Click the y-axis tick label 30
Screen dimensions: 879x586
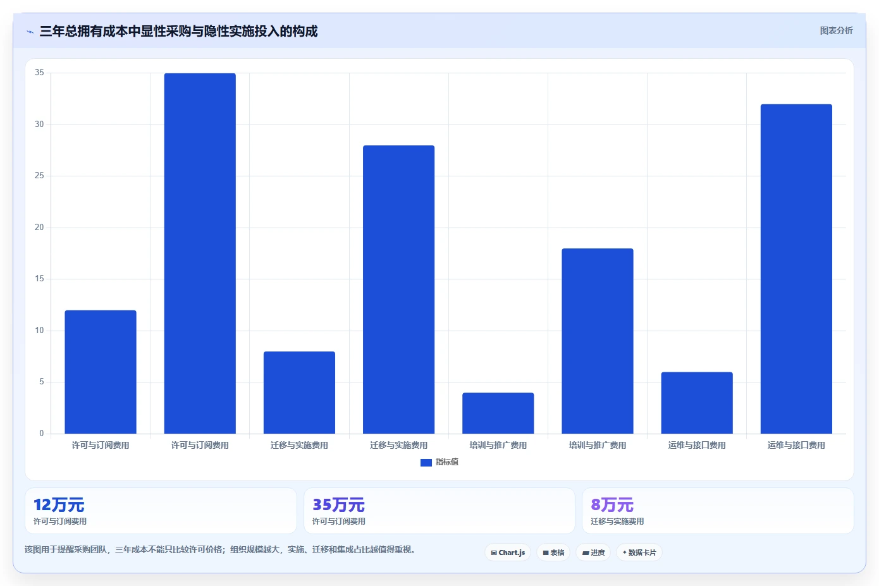(x=39, y=125)
